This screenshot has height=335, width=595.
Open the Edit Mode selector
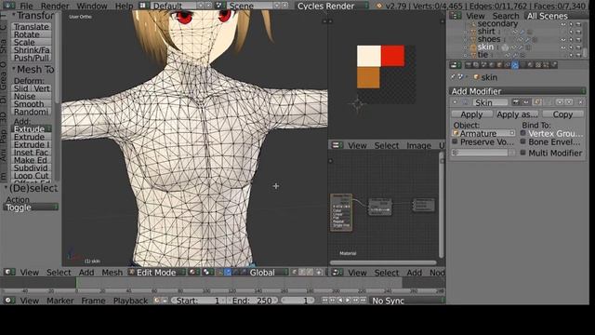coord(156,273)
